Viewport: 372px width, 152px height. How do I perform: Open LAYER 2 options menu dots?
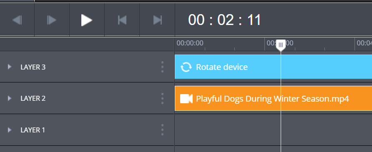coord(162,98)
